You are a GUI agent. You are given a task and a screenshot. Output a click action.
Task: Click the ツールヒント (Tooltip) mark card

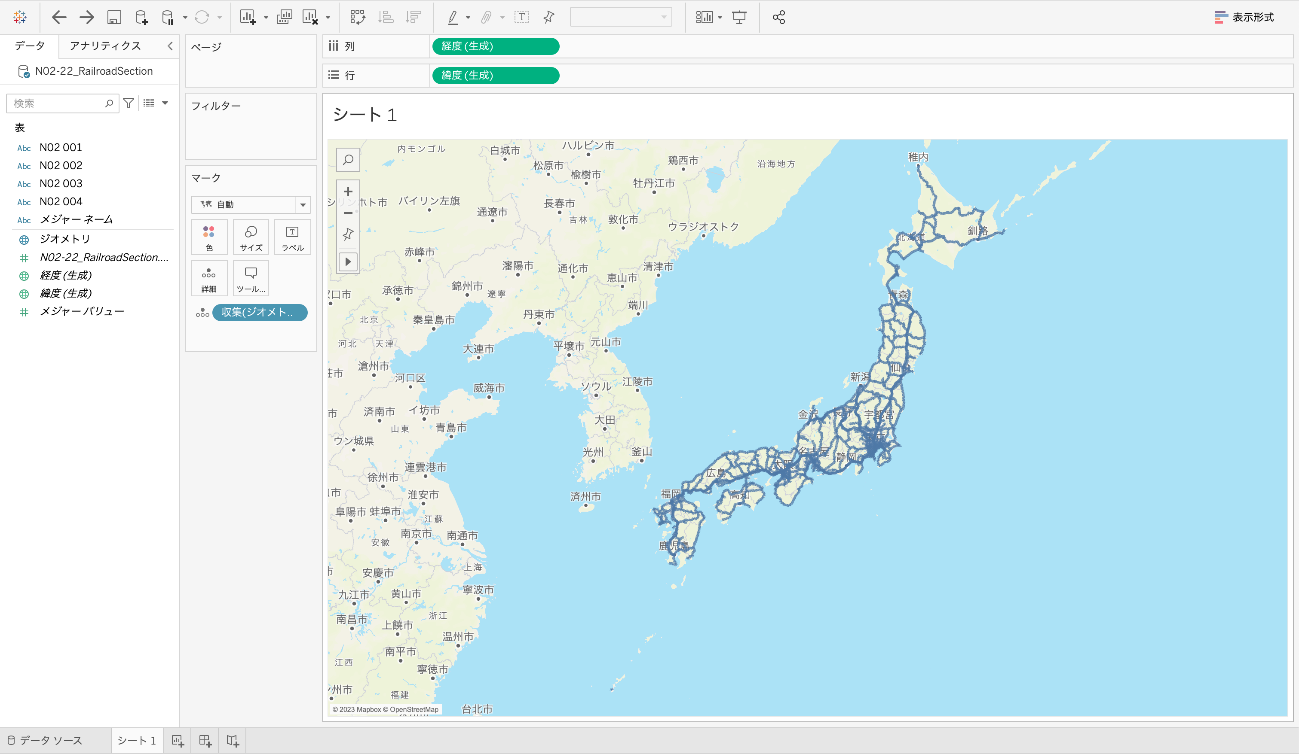251,278
